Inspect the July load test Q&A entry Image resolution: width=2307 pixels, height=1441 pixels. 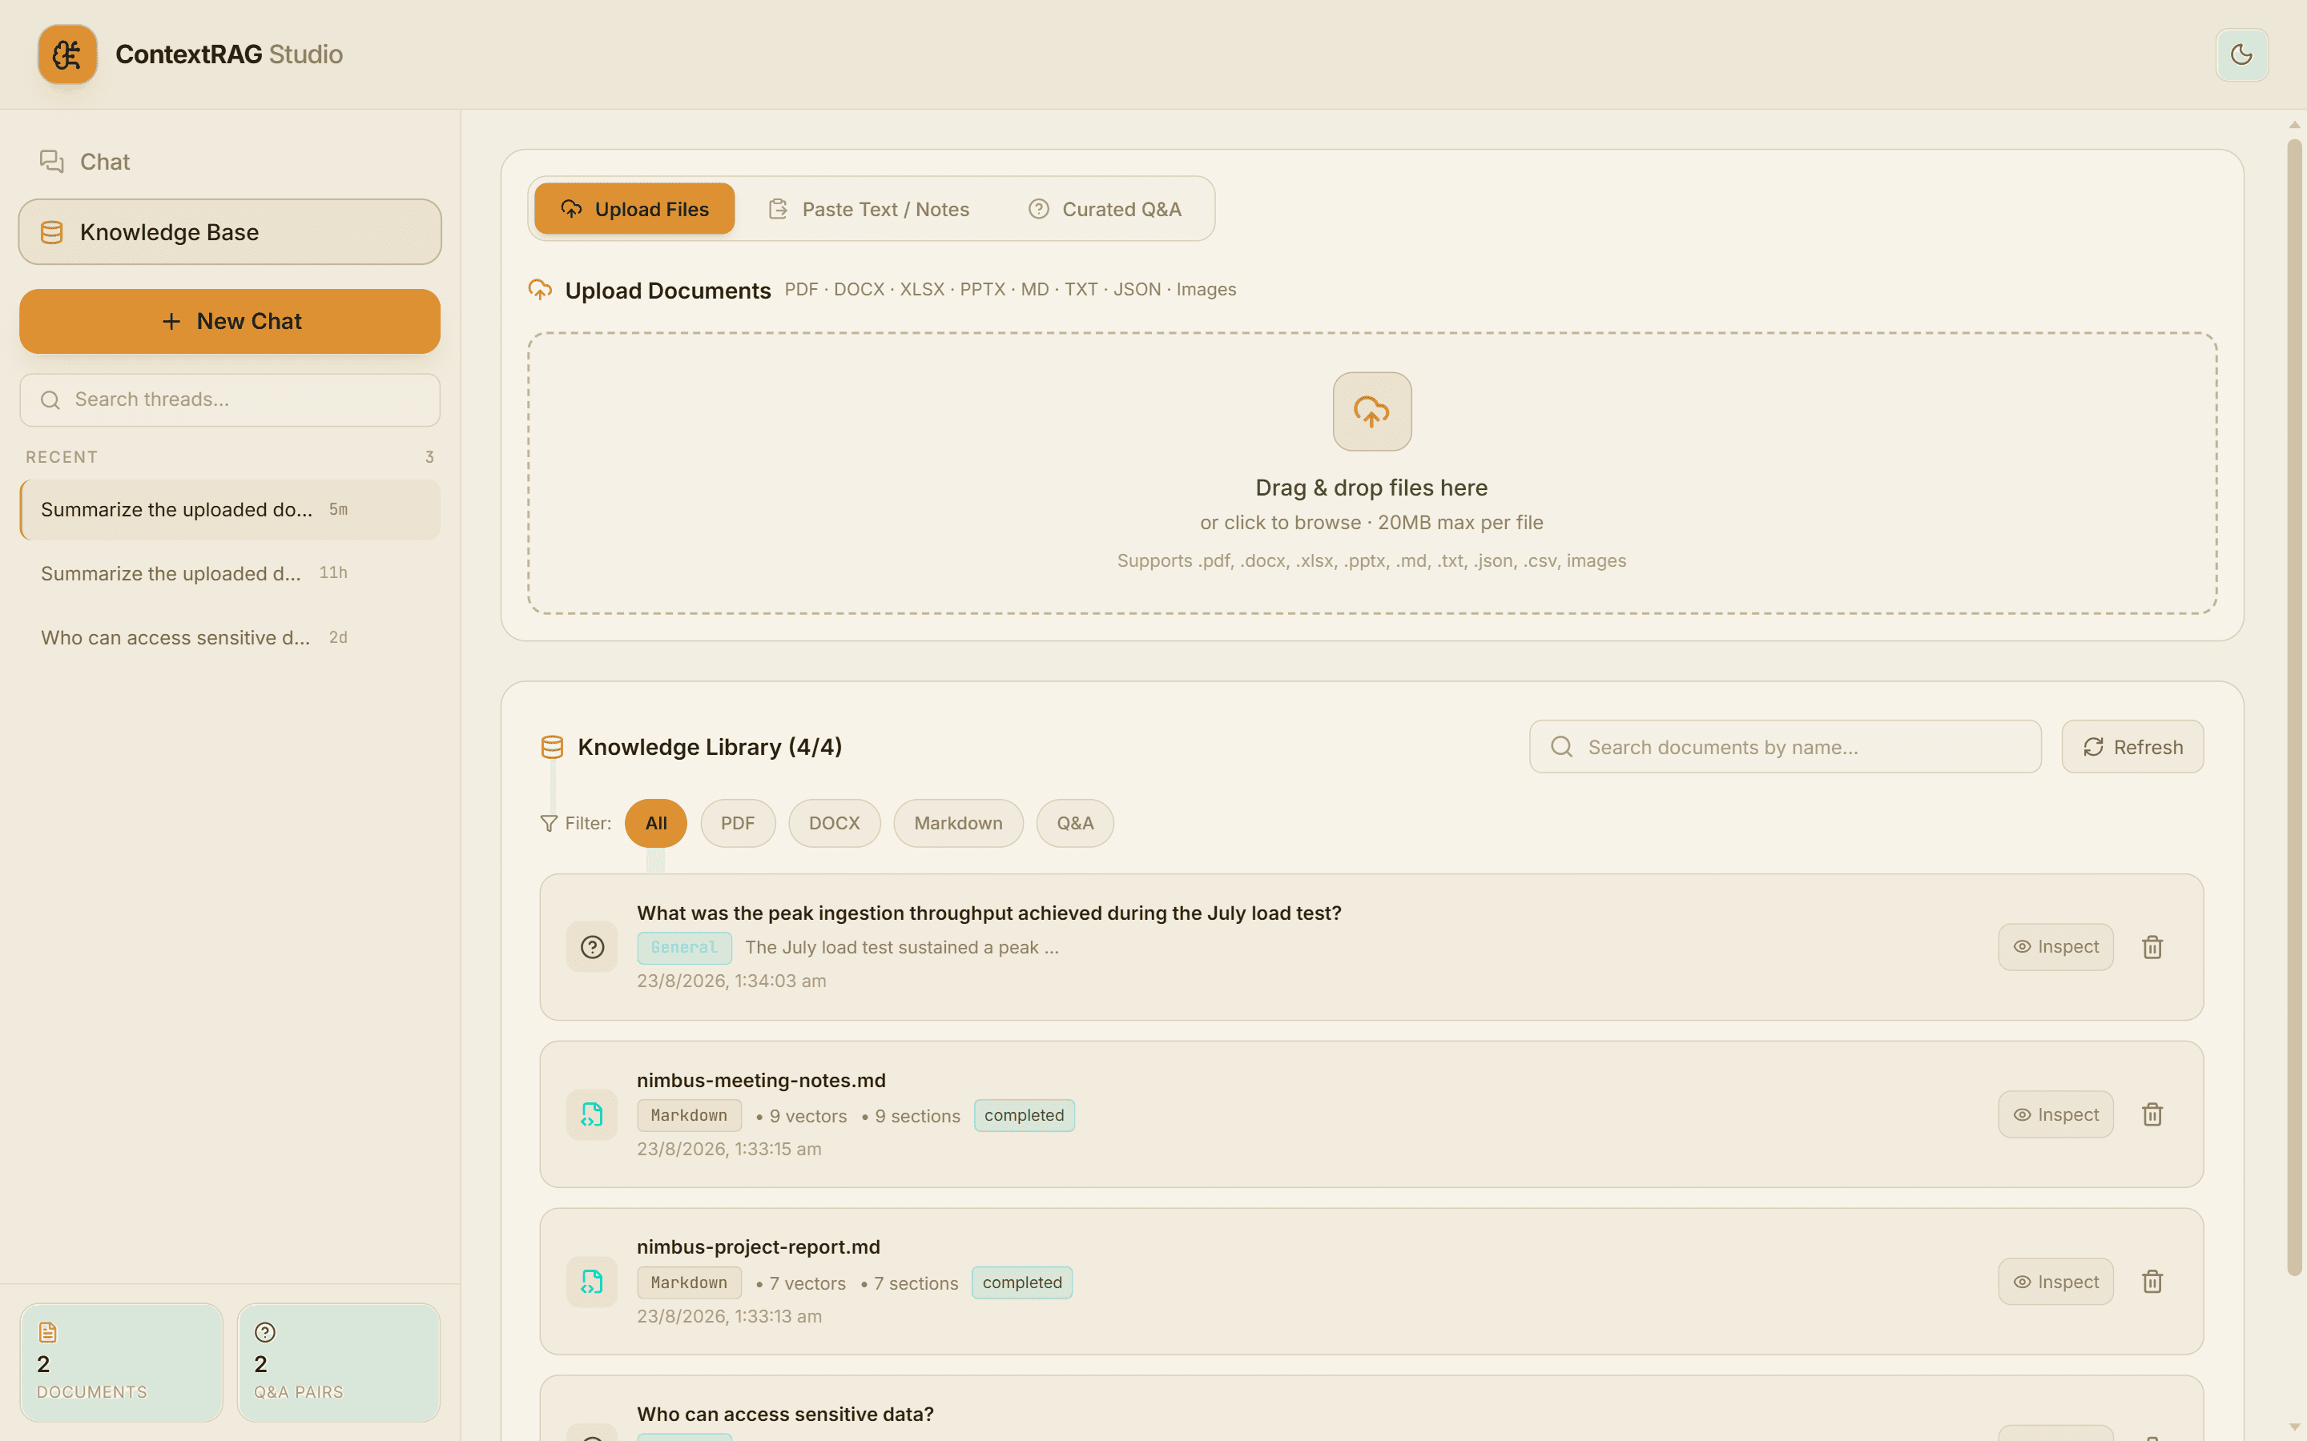pos(2055,946)
